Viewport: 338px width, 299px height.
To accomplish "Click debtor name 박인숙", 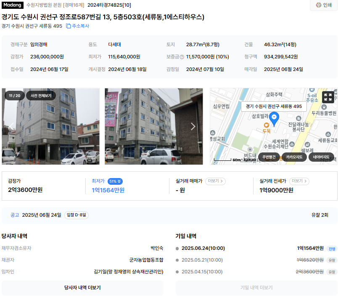I will tap(157, 249).
